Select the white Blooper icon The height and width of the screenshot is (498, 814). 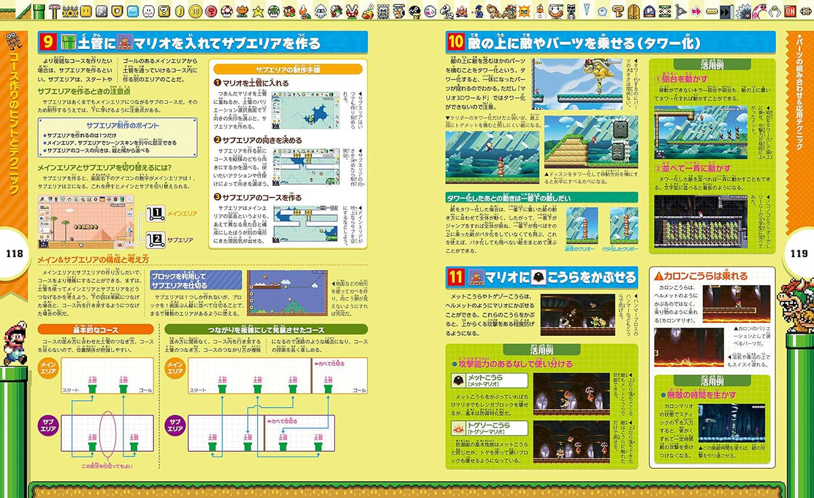click(320, 12)
